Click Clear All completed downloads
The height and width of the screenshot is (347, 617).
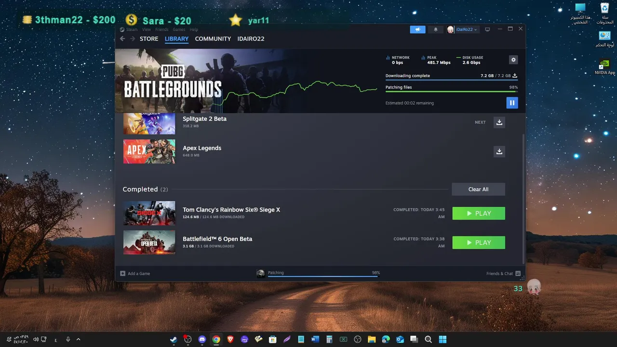tap(478, 189)
